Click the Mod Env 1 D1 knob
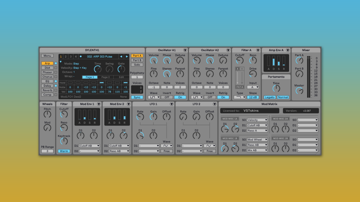Image resolution: width=360 pixels, height=202 pixels. point(81,136)
